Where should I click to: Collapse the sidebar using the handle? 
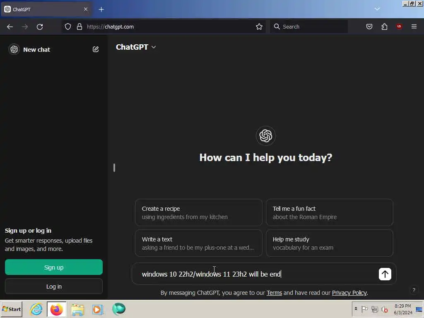[114, 168]
